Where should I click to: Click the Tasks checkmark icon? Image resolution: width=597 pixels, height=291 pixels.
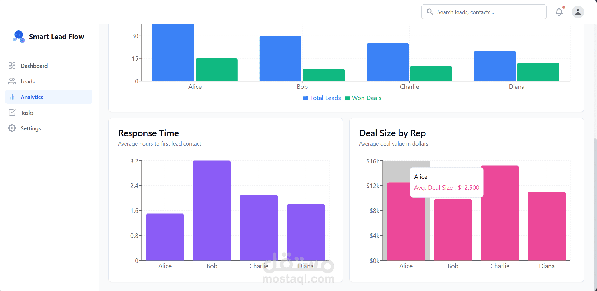[12, 113]
